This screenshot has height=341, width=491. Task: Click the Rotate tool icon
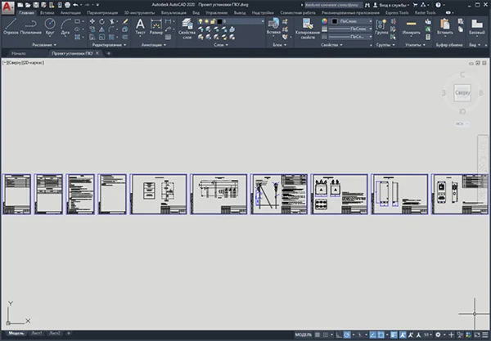click(x=101, y=21)
